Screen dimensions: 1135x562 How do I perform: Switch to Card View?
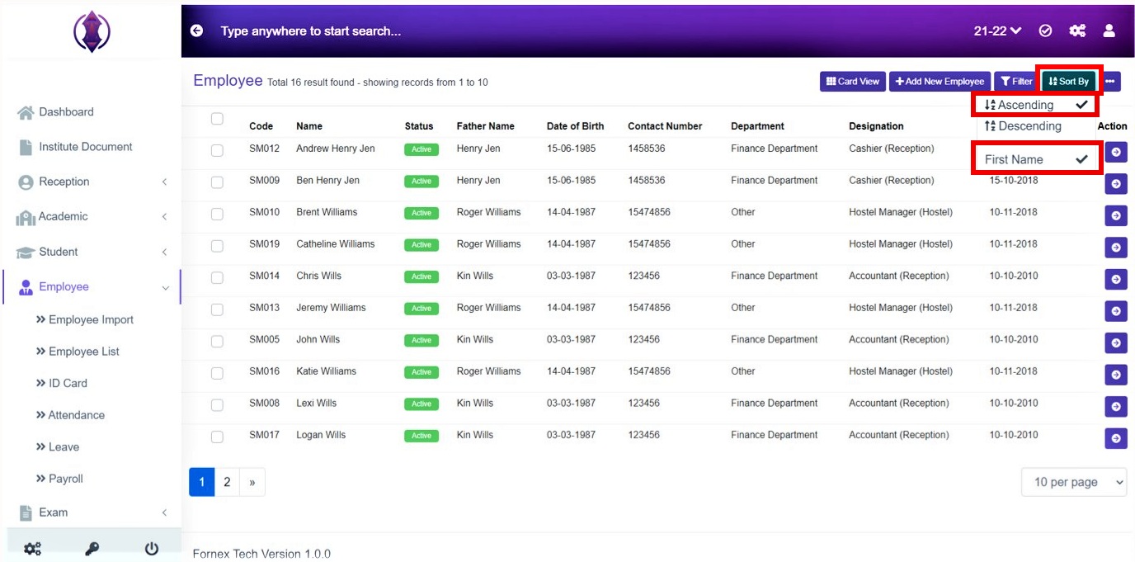[853, 82]
